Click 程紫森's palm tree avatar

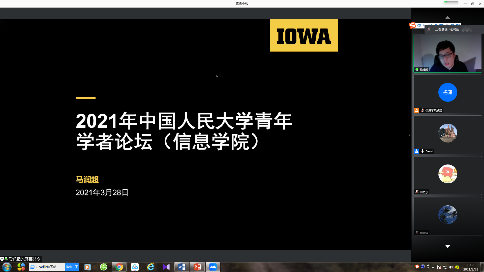tap(447, 215)
